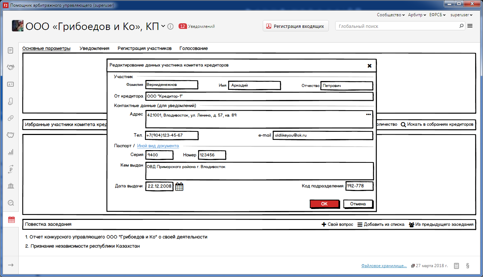Open the bank building sidebar icon
This screenshot has height=277, width=483.
(x=11, y=186)
